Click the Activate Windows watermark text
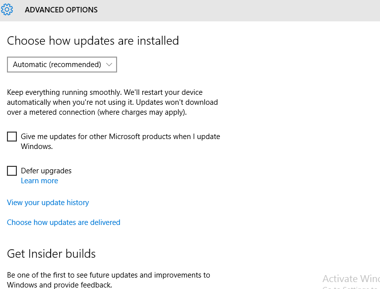Image resolution: width=380 pixels, height=289 pixels. coord(351,279)
